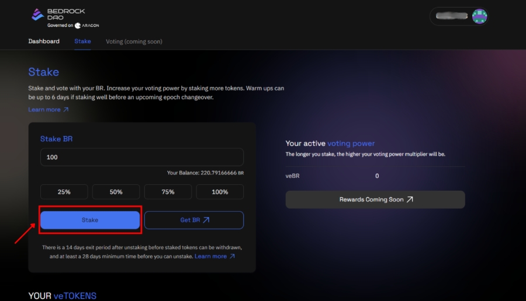This screenshot has height=301, width=526.
Task: Focus the Stake BR amount field
Action: pyautogui.click(x=142, y=157)
